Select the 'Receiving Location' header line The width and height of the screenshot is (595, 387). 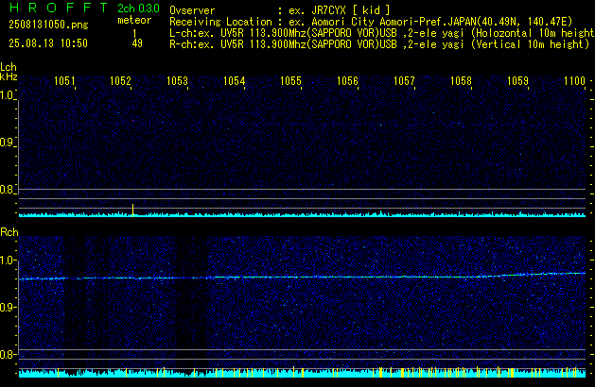pos(371,22)
